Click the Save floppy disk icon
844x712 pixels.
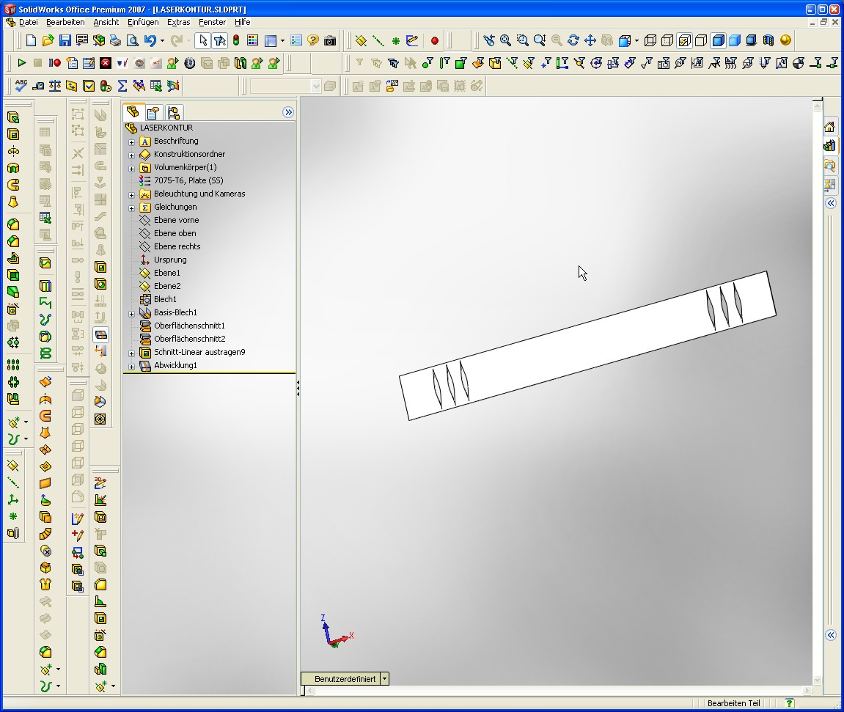point(65,40)
